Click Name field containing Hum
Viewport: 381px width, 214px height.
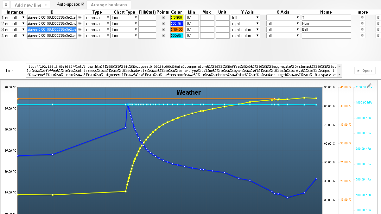(327, 23)
